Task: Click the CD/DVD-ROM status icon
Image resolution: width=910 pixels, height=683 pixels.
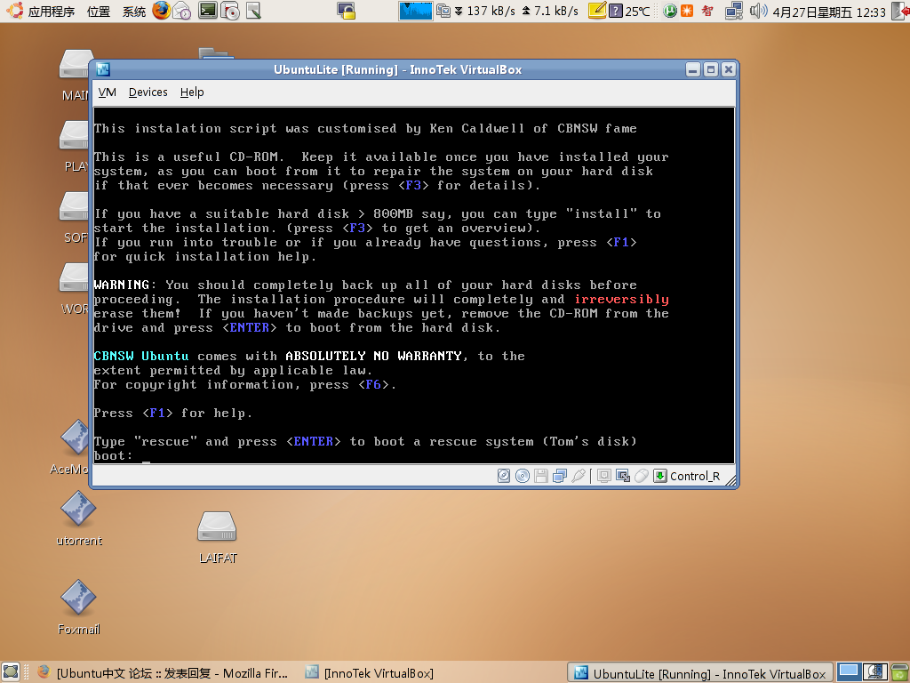Action: [523, 477]
